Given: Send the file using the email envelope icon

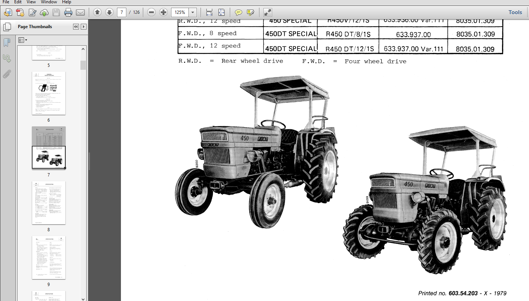Looking at the screenshot, I should pos(80,12).
